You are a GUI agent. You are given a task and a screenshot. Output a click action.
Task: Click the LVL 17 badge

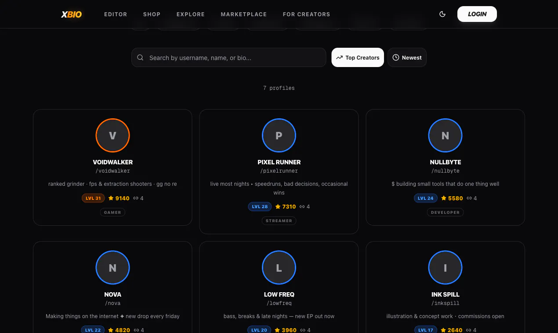coord(426,330)
